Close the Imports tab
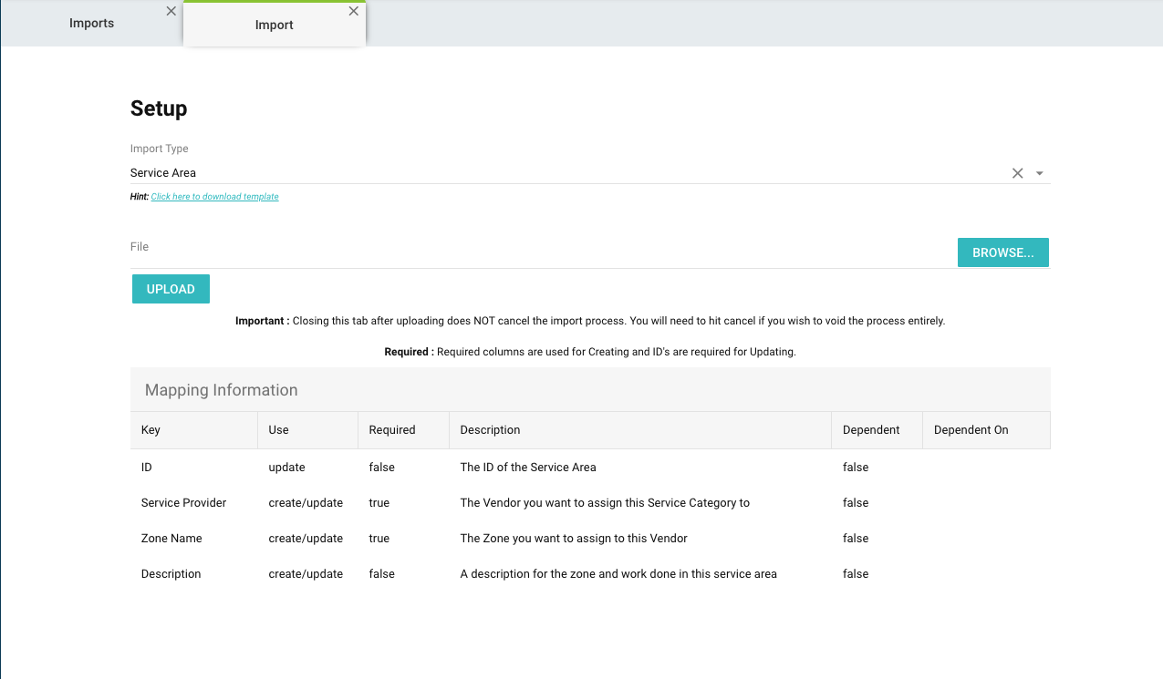 tap(171, 12)
